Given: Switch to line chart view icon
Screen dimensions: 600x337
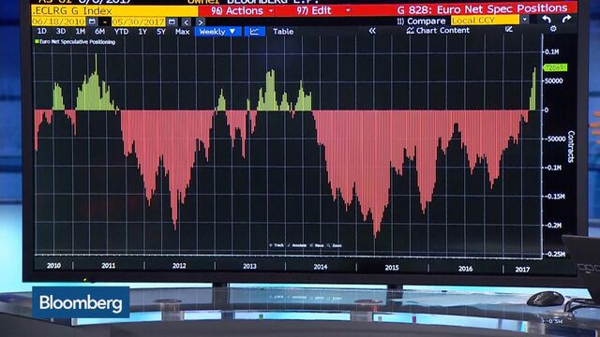Looking at the screenshot, I should pyautogui.click(x=254, y=32).
